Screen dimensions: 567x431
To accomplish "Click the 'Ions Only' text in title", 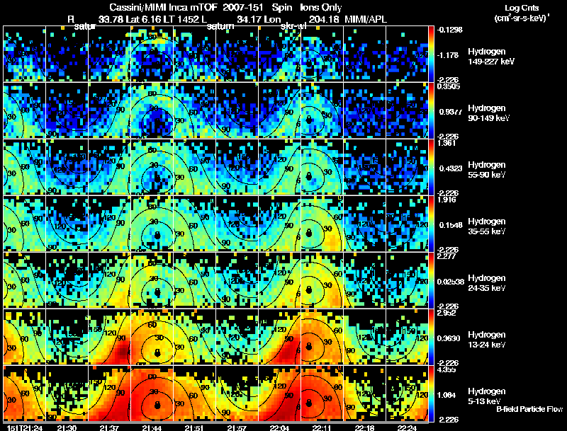I will tap(321, 7).
